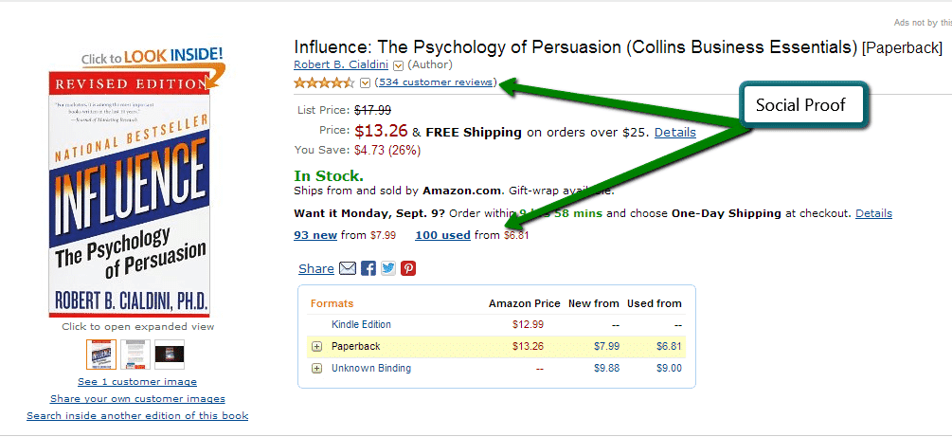Click the star rating icons
This screenshot has height=437, width=952.
324,82
